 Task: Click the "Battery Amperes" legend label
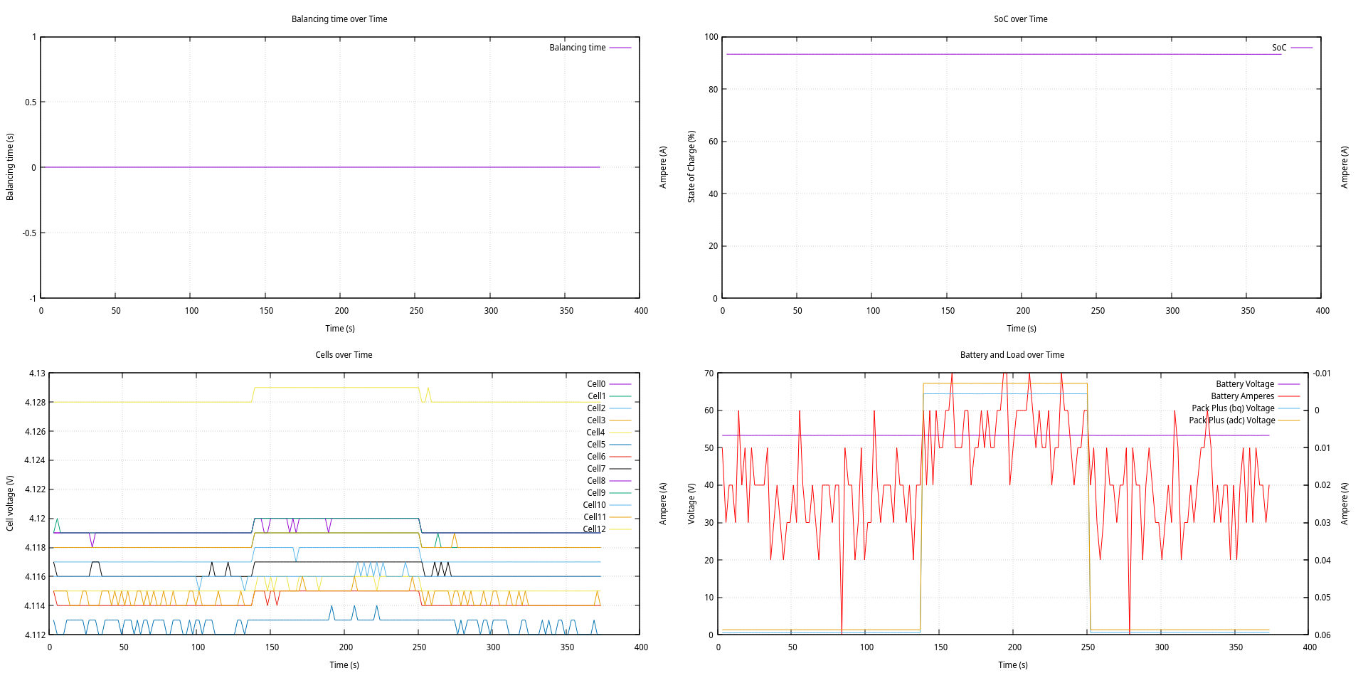pos(1242,396)
